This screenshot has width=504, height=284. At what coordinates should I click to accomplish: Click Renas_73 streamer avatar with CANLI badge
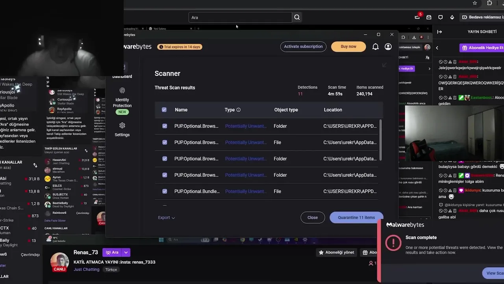(59, 262)
